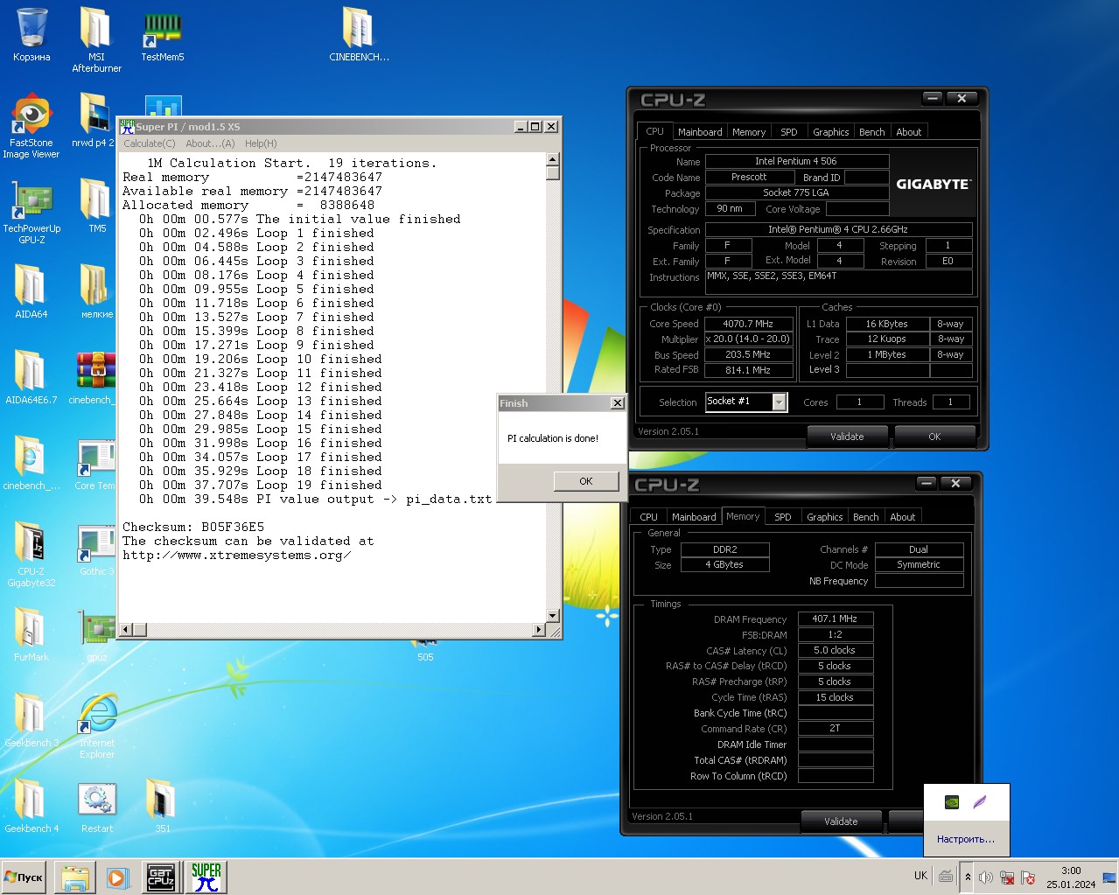Open the MSI Afterburner folder on desktop
The height and width of the screenshot is (895, 1119).
[96, 39]
